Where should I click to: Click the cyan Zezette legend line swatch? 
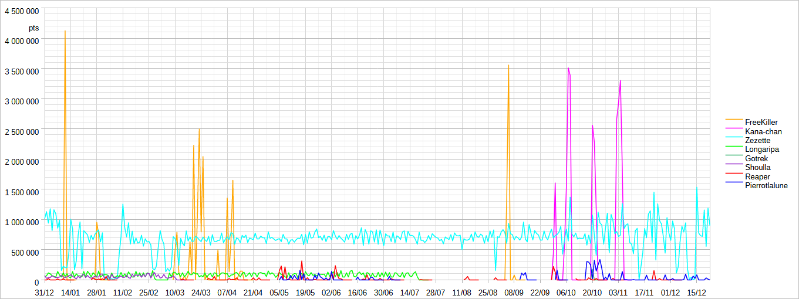(734, 141)
